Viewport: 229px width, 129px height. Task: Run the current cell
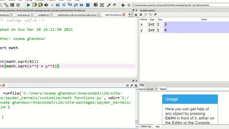tap(35, 5)
